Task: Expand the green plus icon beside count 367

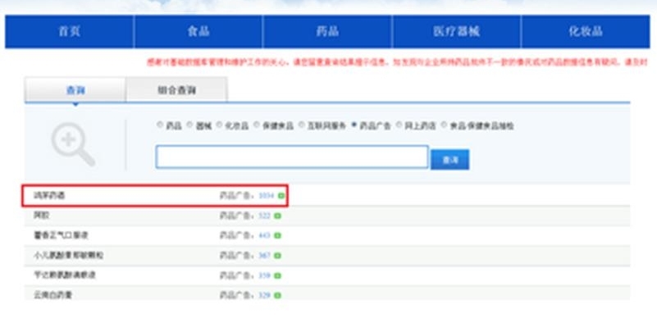Action: (x=277, y=256)
